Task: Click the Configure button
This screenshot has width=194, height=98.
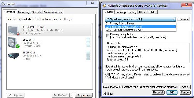Action: click(16, 95)
